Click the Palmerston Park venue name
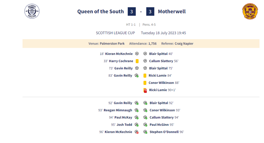 112,44
